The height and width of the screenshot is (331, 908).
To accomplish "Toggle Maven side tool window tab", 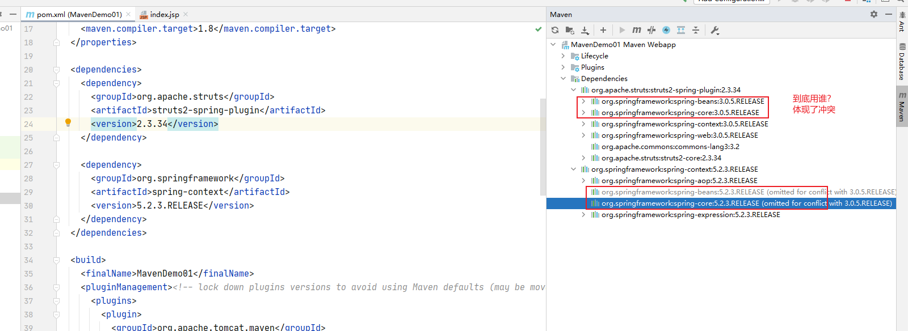I will click(x=902, y=107).
